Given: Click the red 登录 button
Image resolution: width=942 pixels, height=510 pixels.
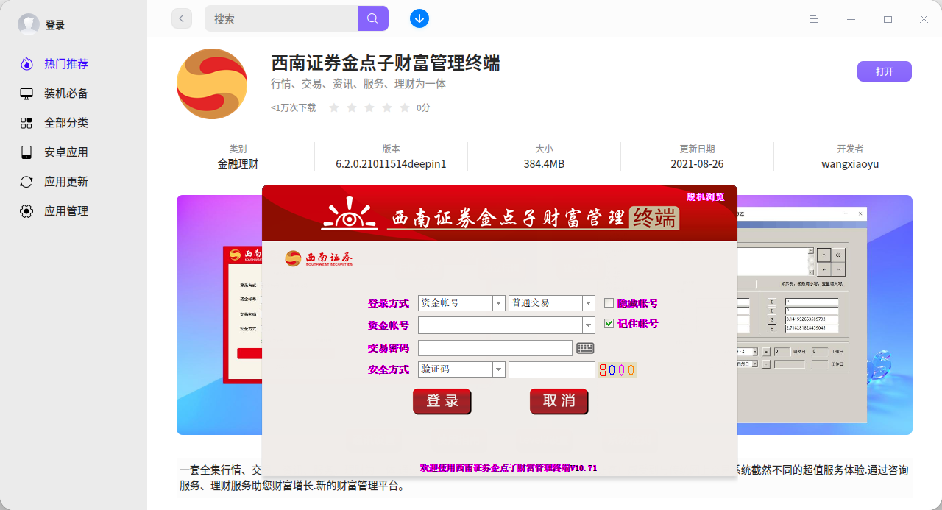Looking at the screenshot, I should (442, 401).
